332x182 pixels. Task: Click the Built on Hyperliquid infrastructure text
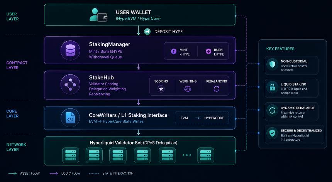[295, 138]
